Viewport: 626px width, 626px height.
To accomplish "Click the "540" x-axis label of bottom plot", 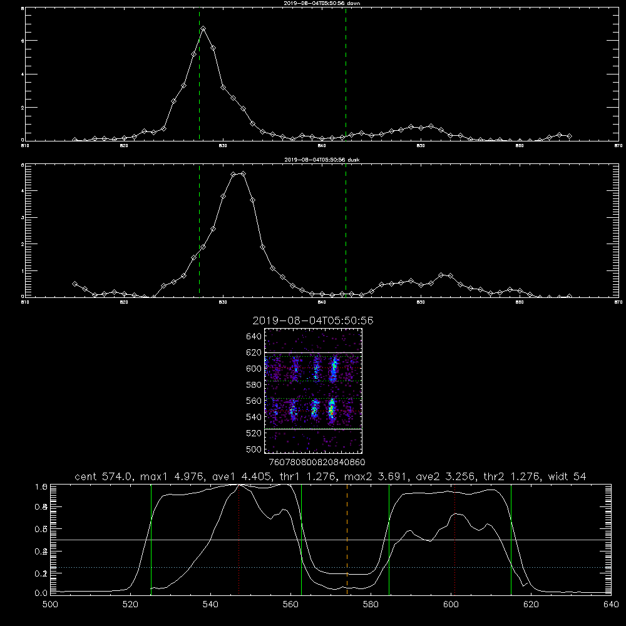I will point(210,604).
